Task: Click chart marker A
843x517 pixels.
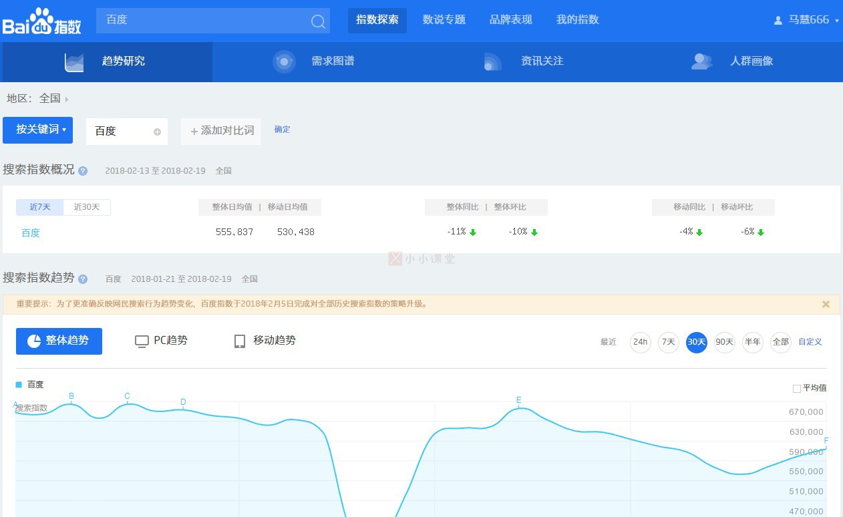Action: [x=16, y=405]
